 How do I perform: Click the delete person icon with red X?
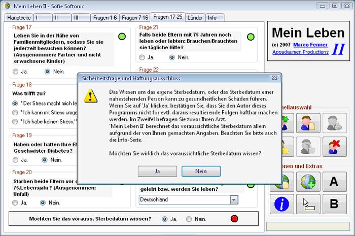point(335,147)
